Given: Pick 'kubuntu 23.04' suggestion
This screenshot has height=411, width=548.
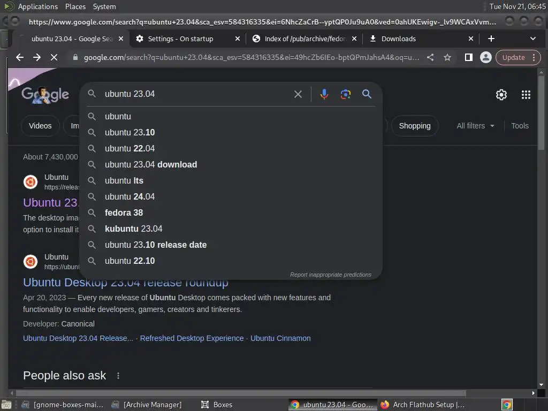Looking at the screenshot, I should 231,229.
